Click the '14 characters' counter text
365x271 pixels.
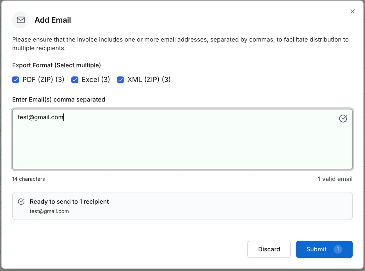coord(28,179)
